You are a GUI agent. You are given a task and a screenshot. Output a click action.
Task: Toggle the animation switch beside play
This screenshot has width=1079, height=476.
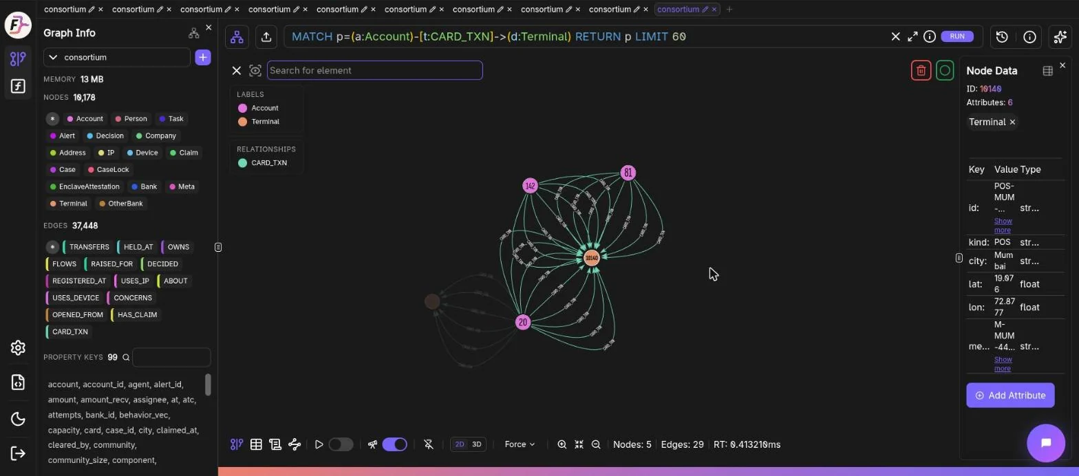click(x=341, y=444)
